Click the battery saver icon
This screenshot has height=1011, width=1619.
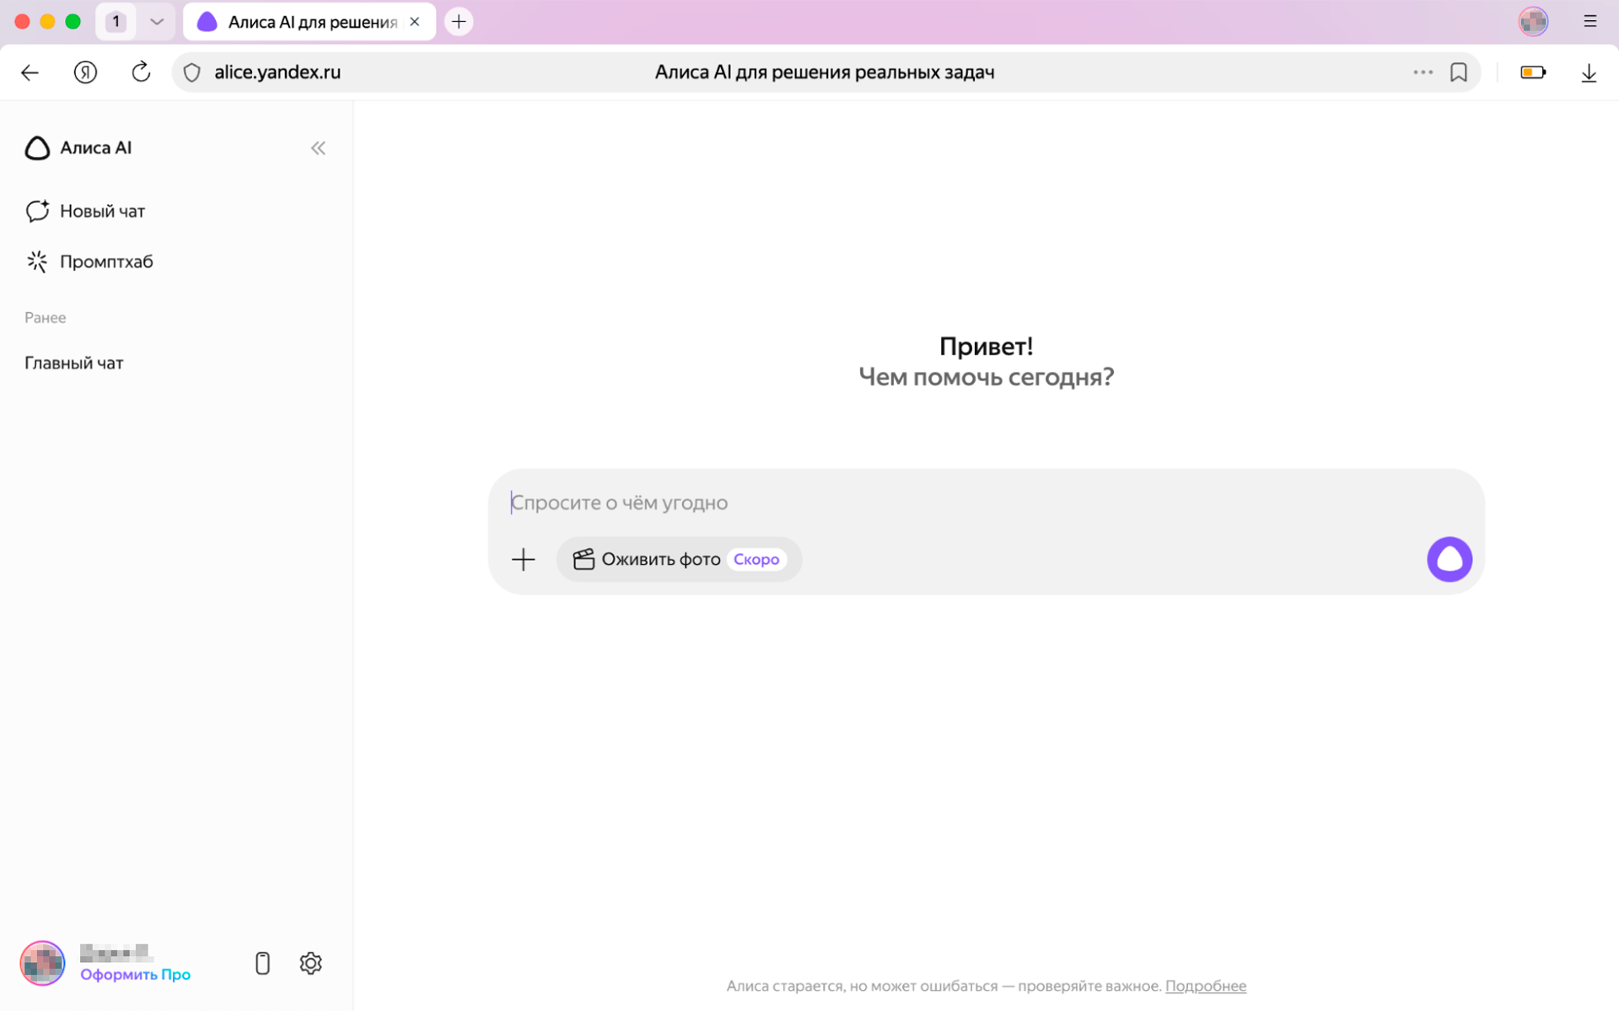[x=1532, y=73]
